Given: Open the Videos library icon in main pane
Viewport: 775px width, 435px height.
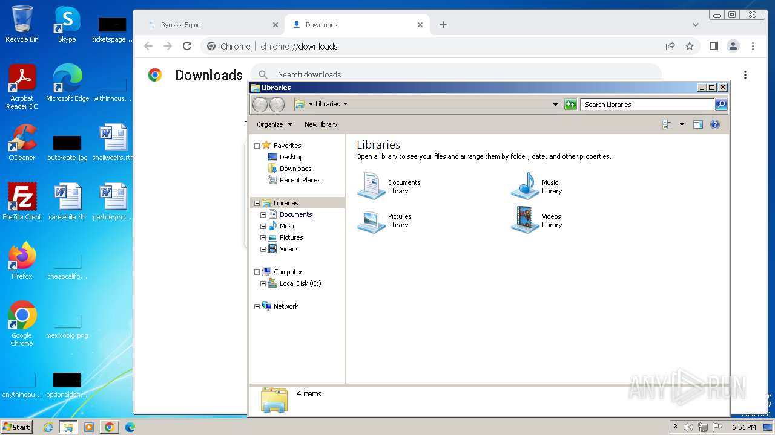Looking at the screenshot, I should point(525,220).
